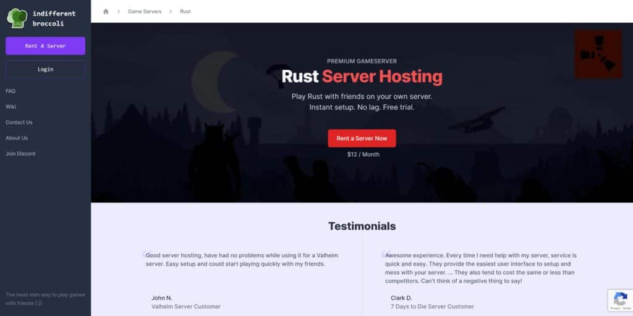The height and width of the screenshot is (316, 633).
Task: Click the broccoli logo icon
Action: click(x=17, y=18)
